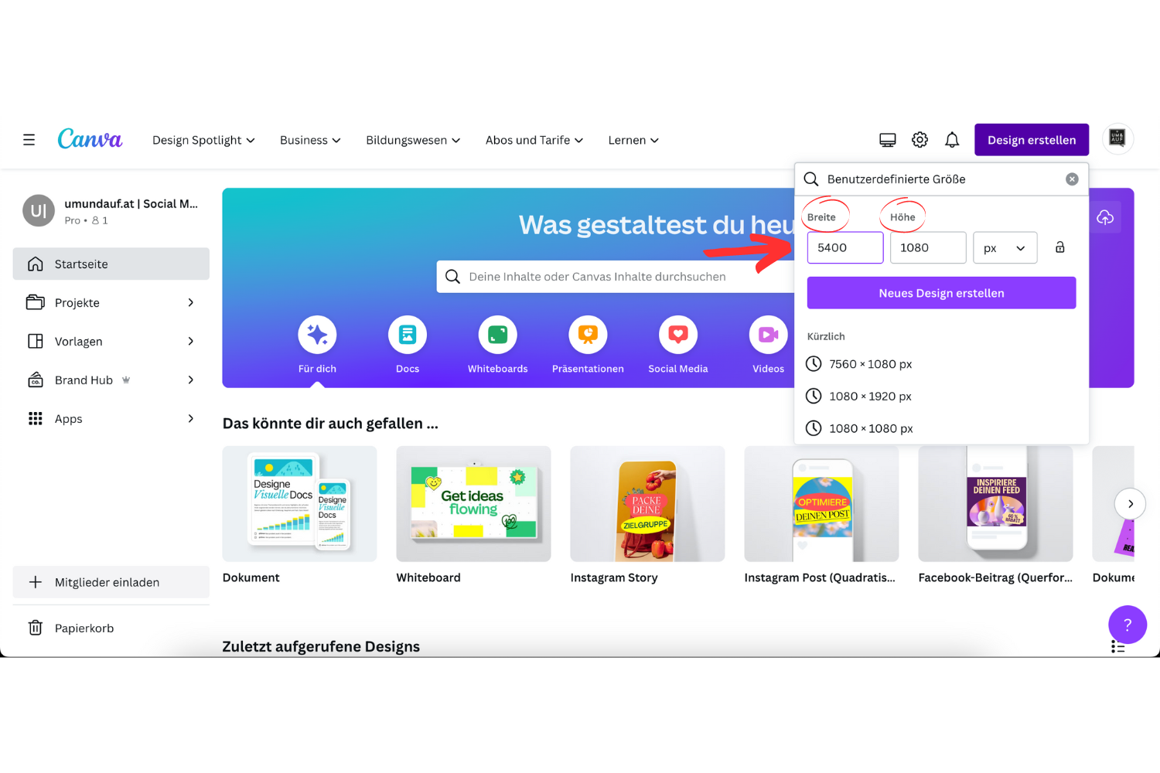Select the Videos category icon
Image resolution: width=1160 pixels, height=773 pixels.
[x=768, y=335]
